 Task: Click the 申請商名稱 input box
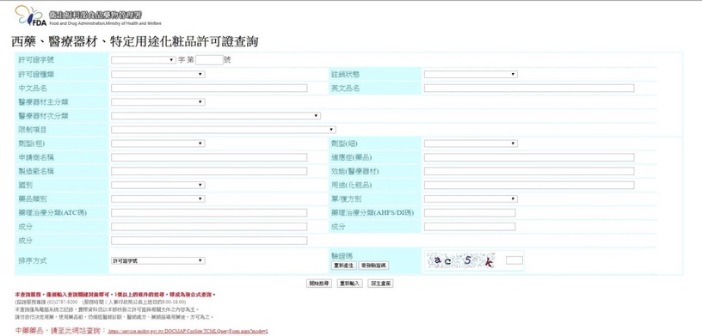[209, 157]
